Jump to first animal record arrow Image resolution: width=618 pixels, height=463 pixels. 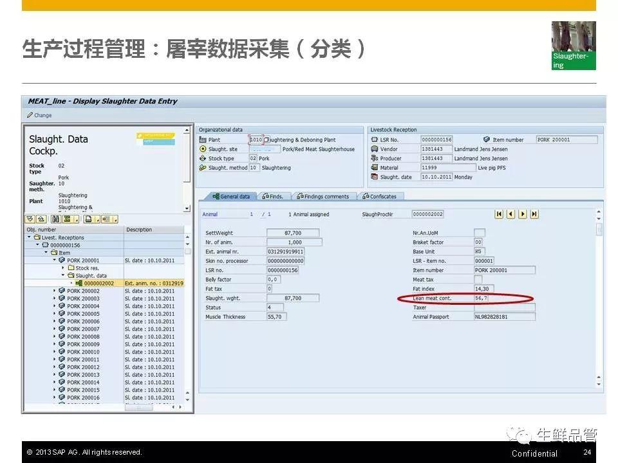(x=499, y=214)
